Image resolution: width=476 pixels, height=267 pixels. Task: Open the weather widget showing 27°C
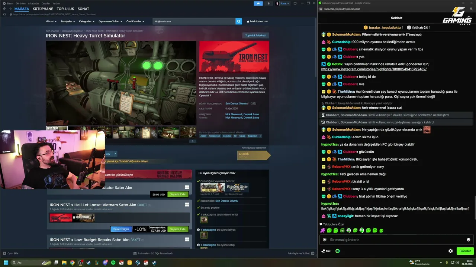coord(419,263)
